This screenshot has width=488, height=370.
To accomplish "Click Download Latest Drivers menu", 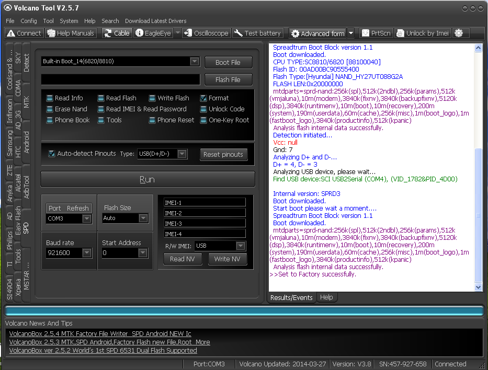I will tap(156, 21).
